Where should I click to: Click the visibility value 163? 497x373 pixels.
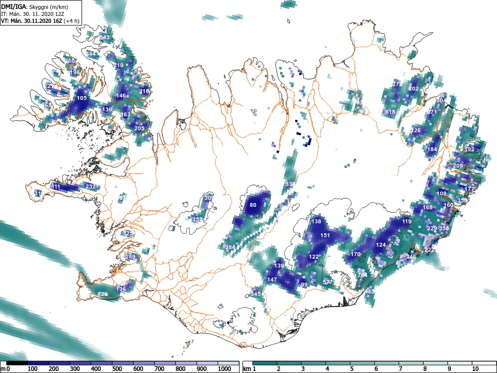point(126,114)
